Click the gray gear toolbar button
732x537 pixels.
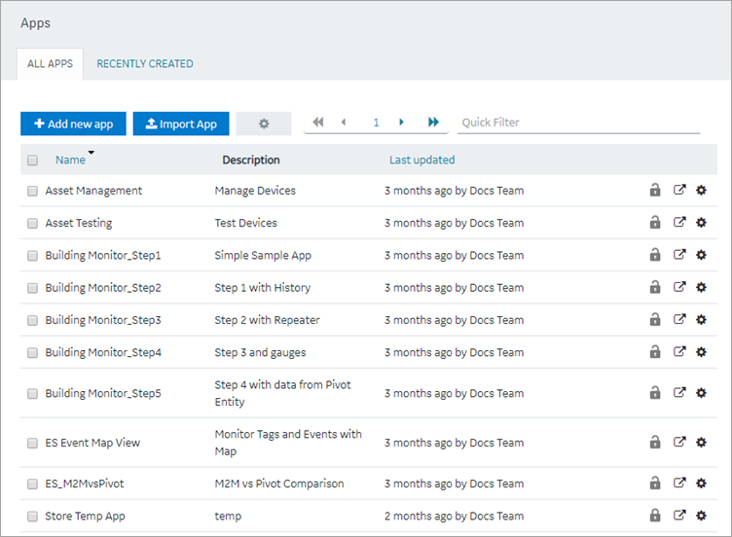[x=264, y=124]
